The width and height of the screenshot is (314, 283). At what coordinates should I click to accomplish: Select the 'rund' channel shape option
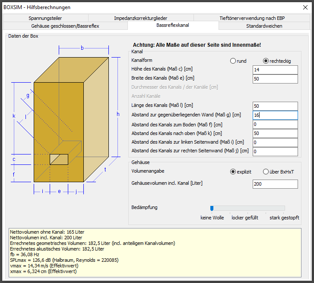[233, 61]
